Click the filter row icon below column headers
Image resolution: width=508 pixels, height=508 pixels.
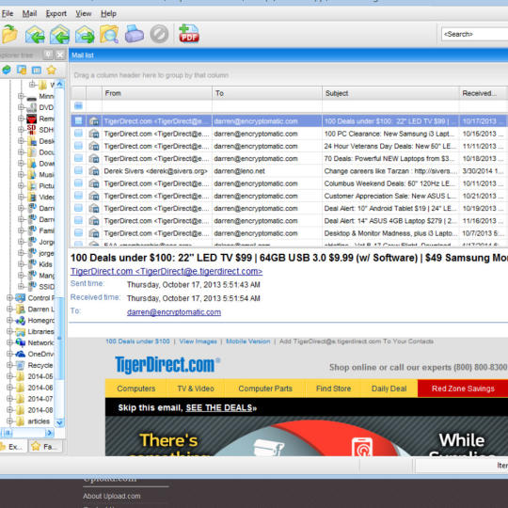pyautogui.click(x=78, y=106)
